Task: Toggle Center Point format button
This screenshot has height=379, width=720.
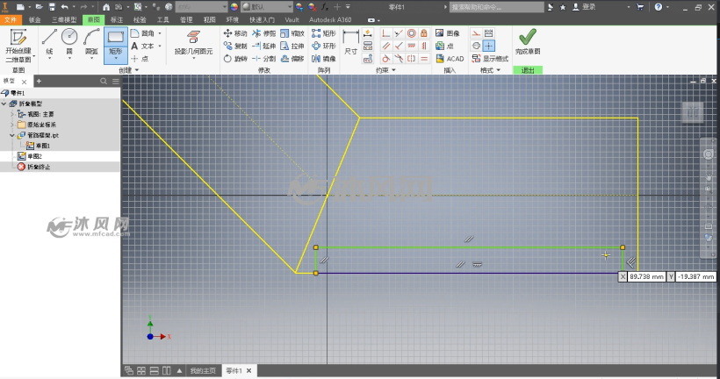Action: tap(488, 46)
